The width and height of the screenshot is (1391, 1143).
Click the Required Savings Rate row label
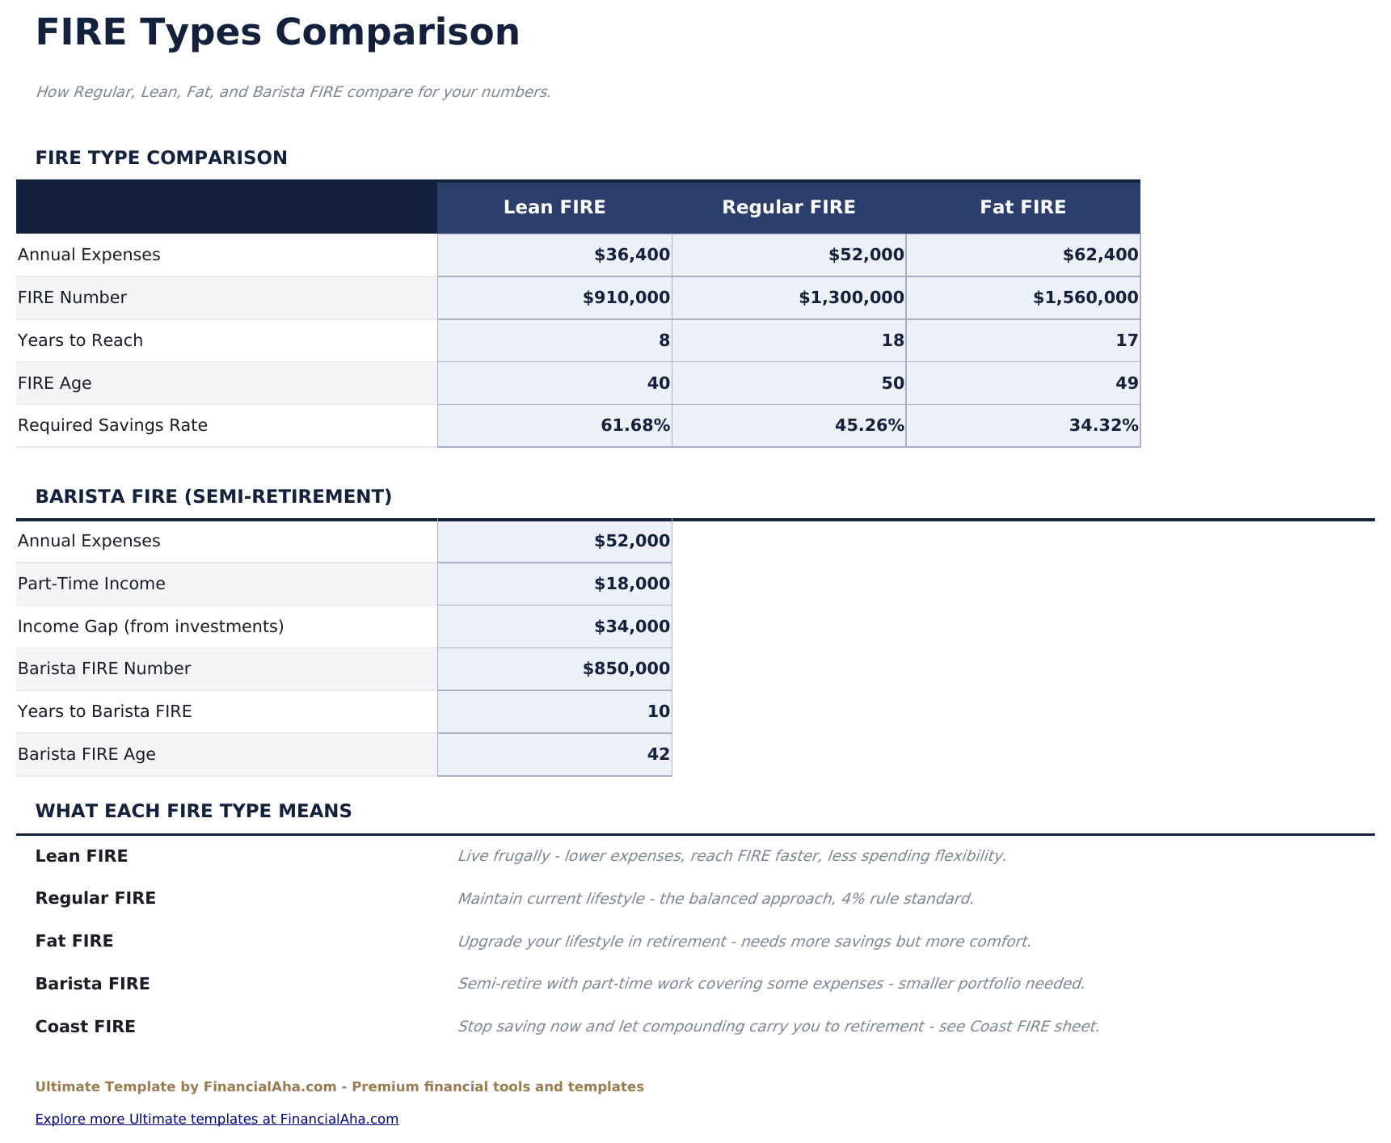(112, 425)
